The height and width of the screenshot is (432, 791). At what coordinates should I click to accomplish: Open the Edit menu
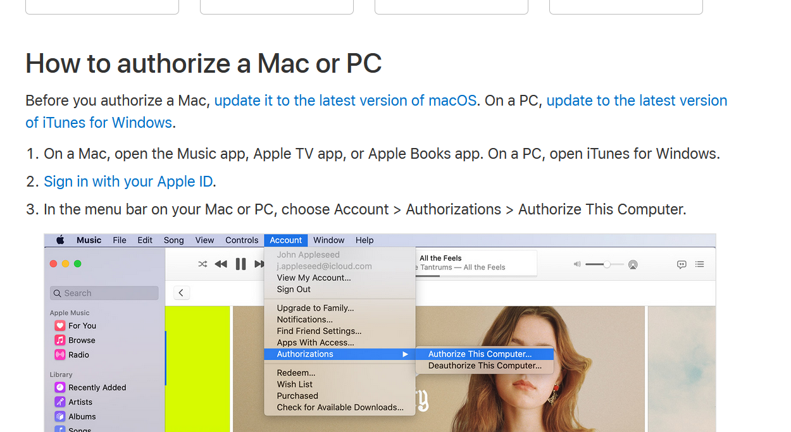(145, 240)
